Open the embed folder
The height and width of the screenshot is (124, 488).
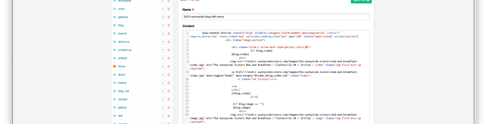click(122, 58)
